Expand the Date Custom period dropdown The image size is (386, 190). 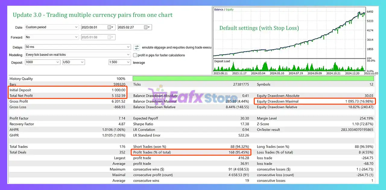coord(51,27)
